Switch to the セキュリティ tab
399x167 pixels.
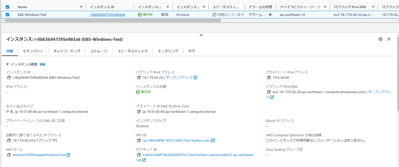(x=33, y=51)
